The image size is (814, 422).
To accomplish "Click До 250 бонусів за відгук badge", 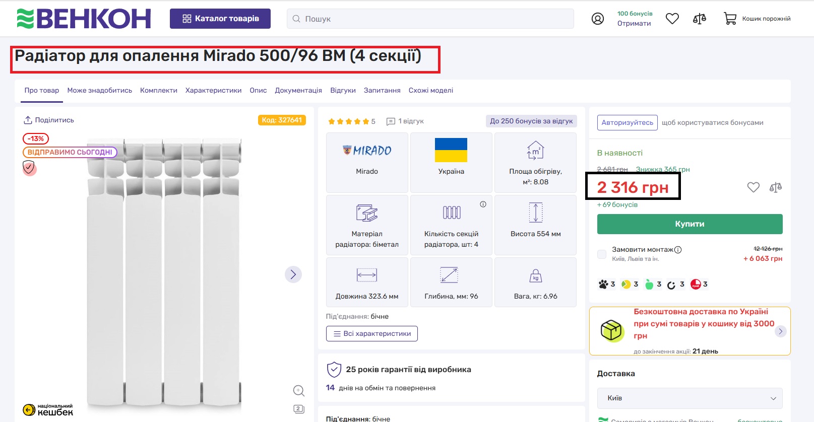I will (531, 121).
